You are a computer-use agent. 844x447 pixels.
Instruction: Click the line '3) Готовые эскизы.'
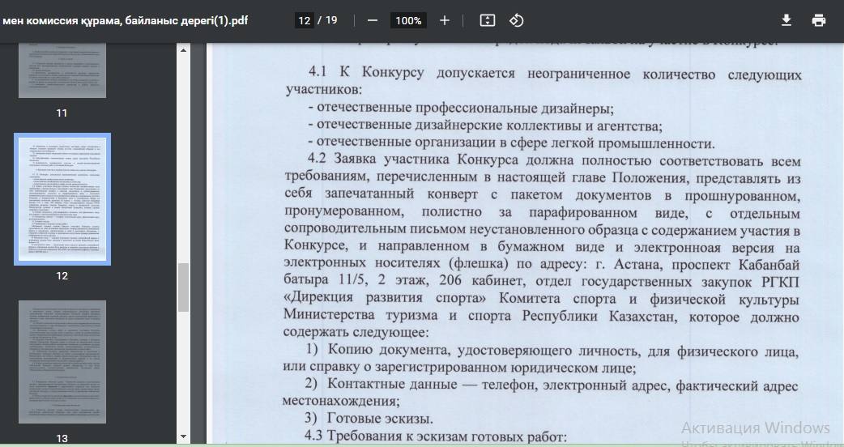point(369,419)
